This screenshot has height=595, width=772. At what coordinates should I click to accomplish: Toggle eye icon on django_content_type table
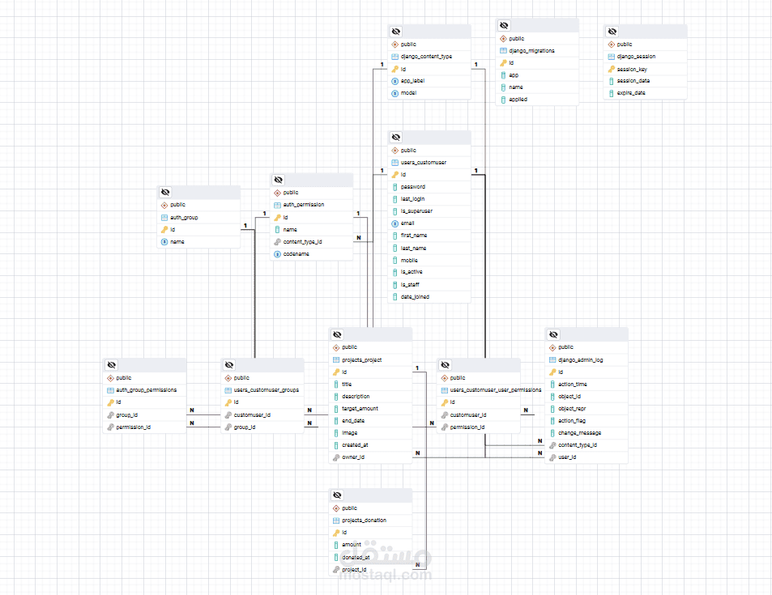396,32
